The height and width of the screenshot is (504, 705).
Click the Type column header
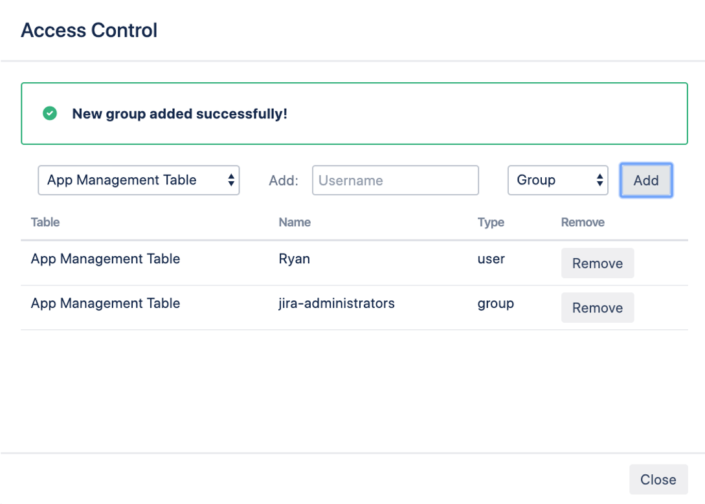click(x=491, y=223)
